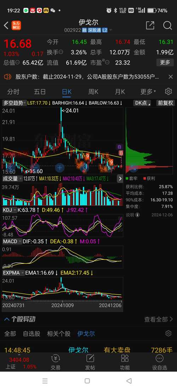
Task: Switch to the 周K tab
Action: 93,92
